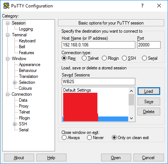Set close window on exit to Never
The image size is (168, 164).
tap(95, 138)
